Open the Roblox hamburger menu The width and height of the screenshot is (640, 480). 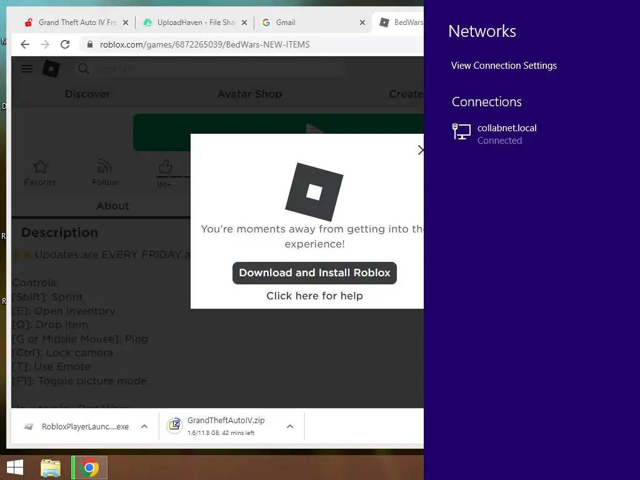[27, 69]
